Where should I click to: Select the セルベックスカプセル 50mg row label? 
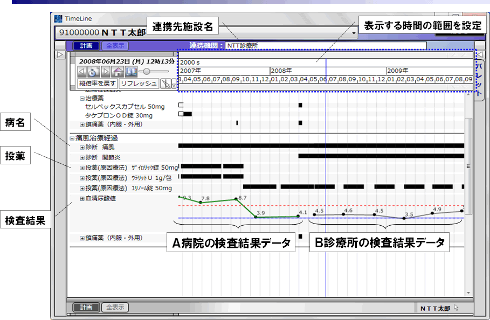point(125,107)
